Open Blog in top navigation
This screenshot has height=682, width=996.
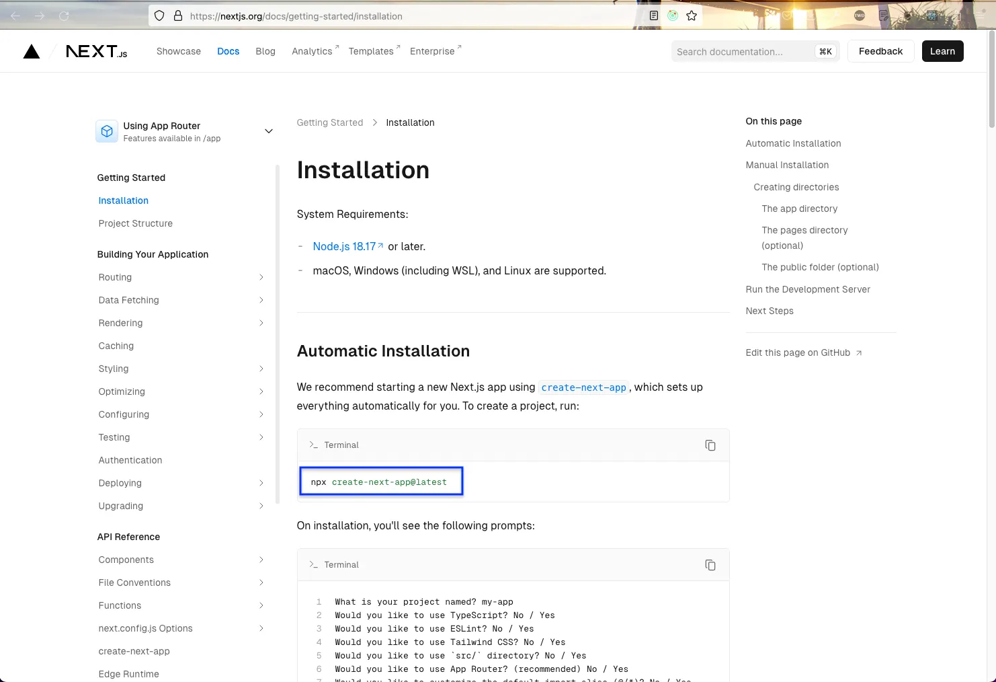265,51
